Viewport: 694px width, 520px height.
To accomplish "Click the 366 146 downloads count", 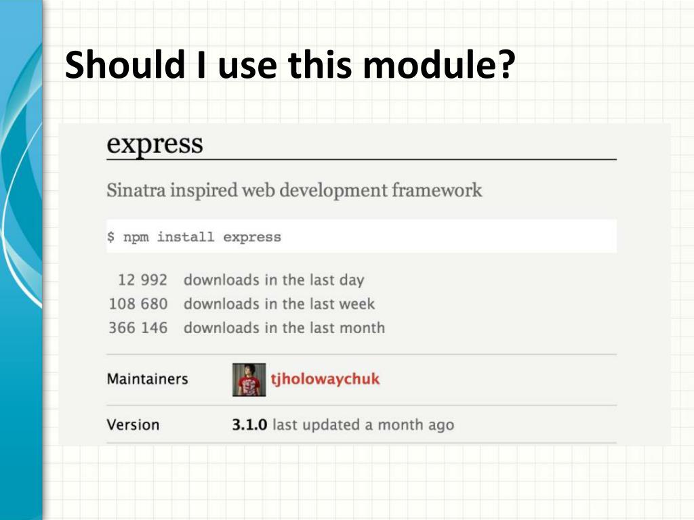I will pos(138,328).
